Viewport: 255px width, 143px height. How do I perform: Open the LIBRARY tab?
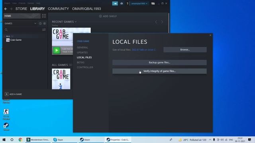pos(37,9)
